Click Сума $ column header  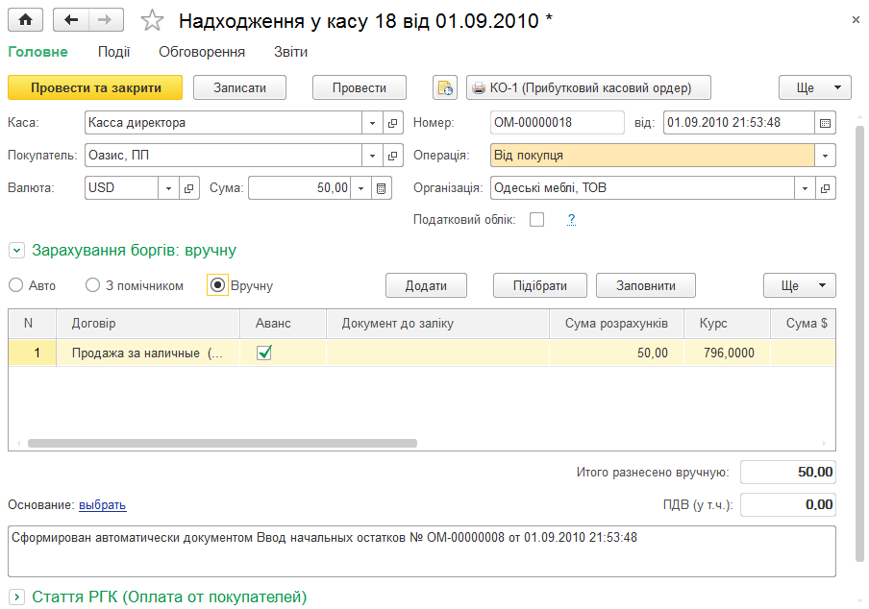tap(803, 324)
